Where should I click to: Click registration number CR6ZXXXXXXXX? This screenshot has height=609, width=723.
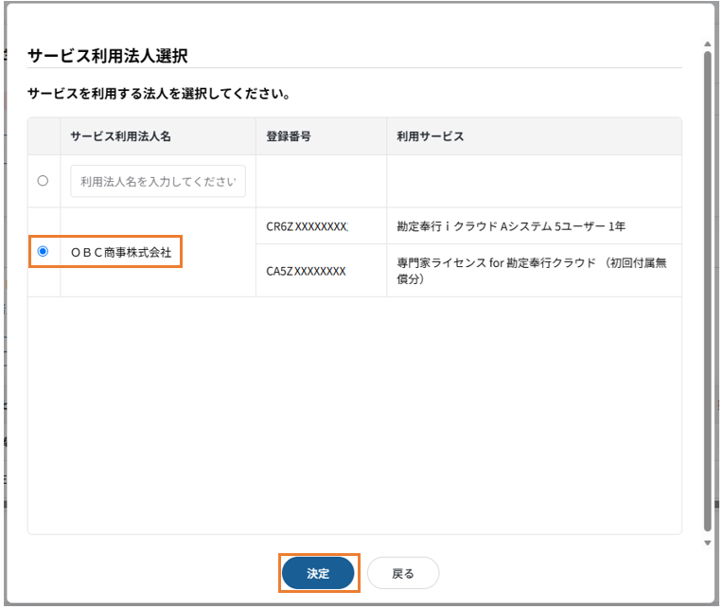coord(308,226)
